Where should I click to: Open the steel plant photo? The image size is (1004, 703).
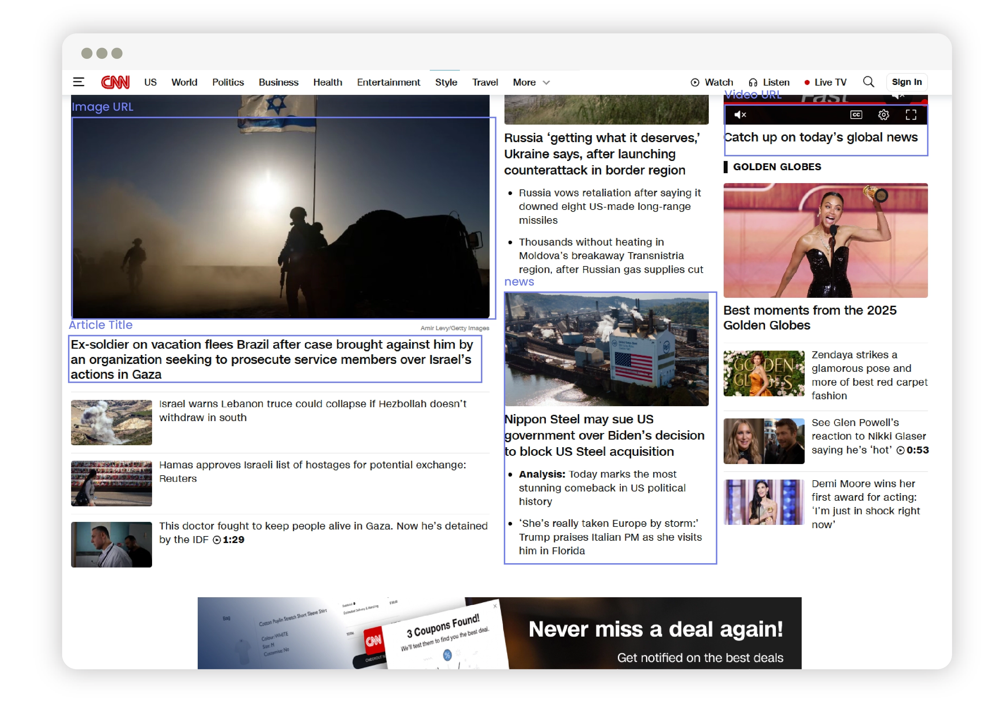(x=607, y=349)
